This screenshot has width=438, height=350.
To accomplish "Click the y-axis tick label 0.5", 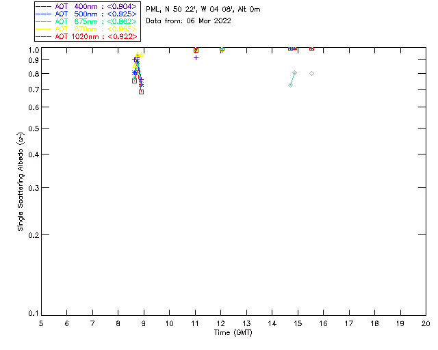I will [34, 129].
